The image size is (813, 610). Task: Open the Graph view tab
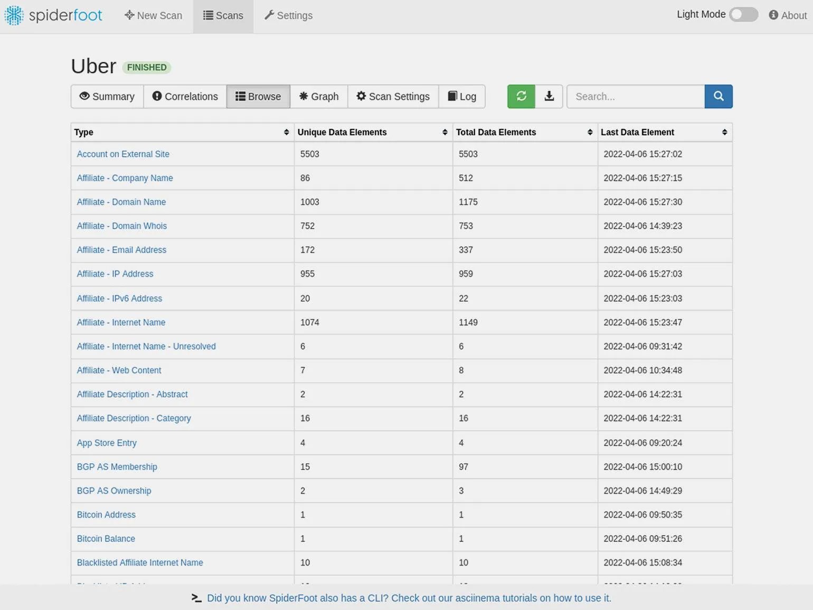coord(319,96)
